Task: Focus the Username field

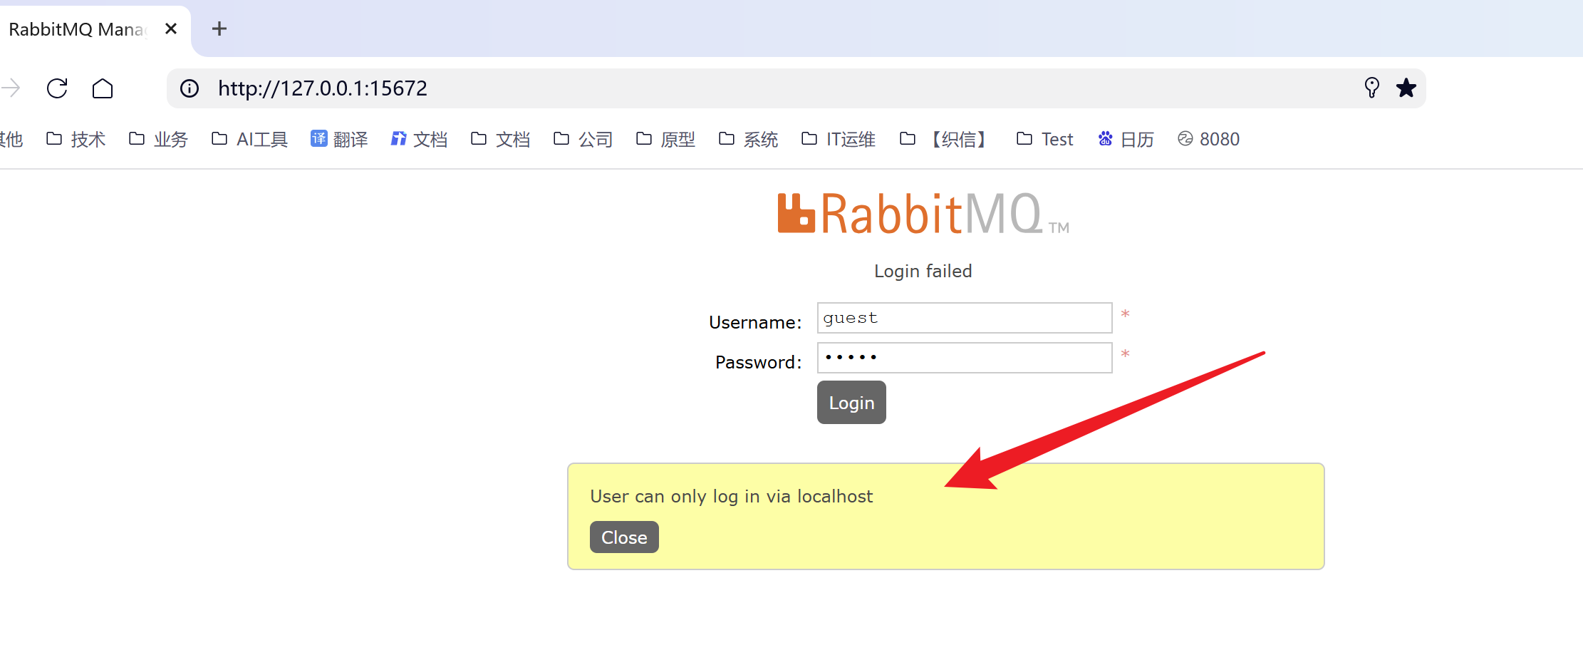Action: click(x=965, y=318)
